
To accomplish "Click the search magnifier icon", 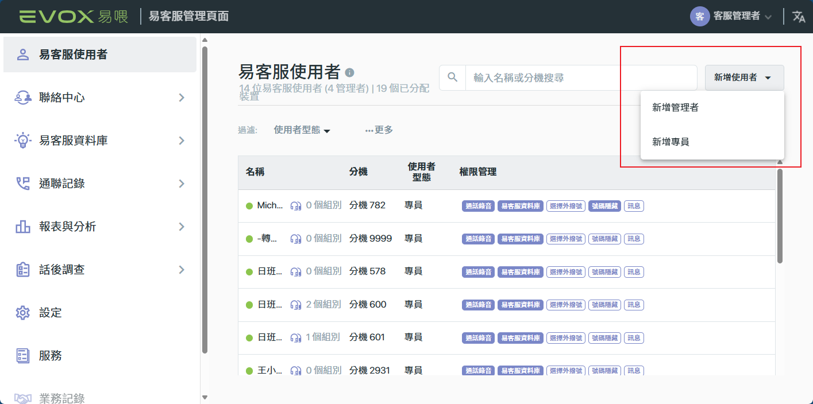I will coord(453,77).
